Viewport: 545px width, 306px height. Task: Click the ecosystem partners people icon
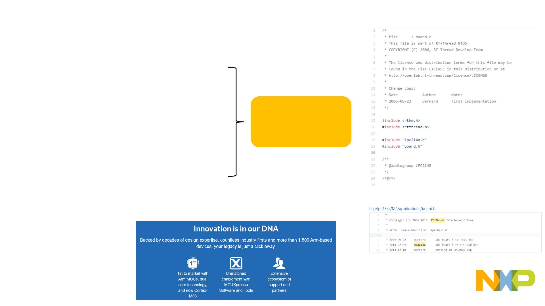279,263
